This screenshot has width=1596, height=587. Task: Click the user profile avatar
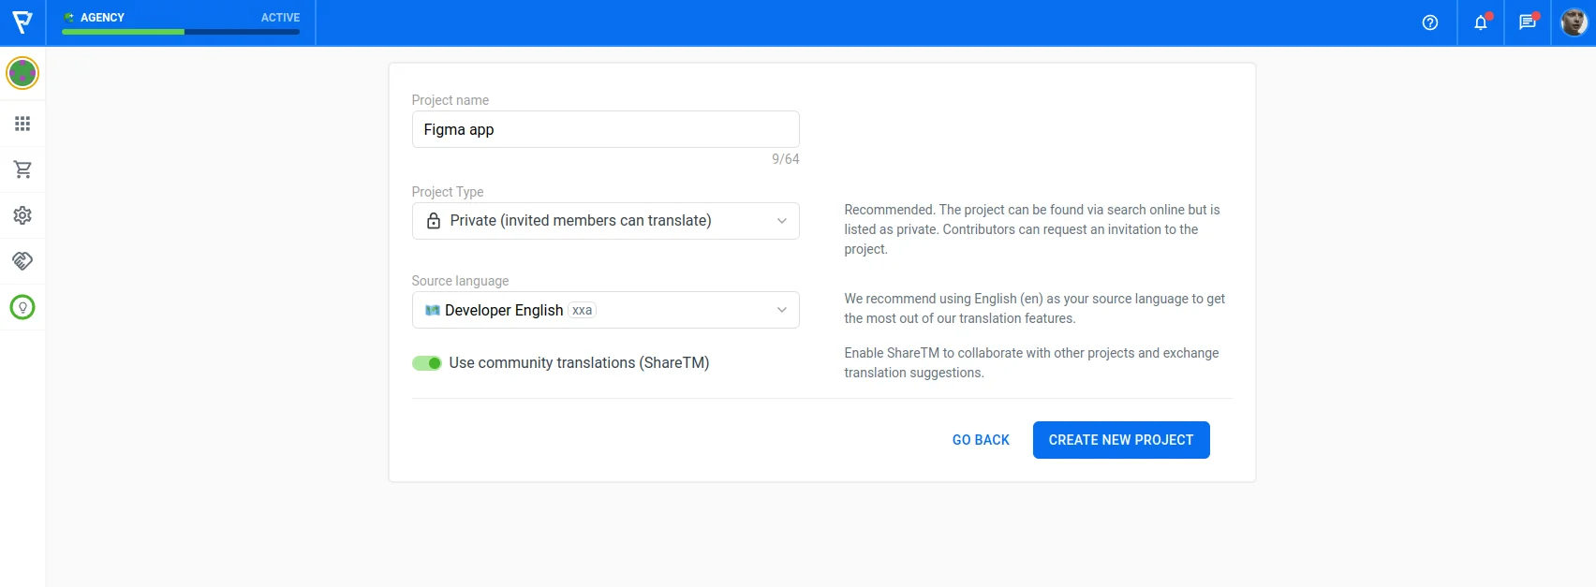[1574, 22]
